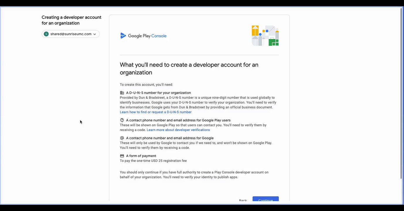This screenshot has height=211, width=404.
Task: Click the green S account avatar
Action: [46, 34]
